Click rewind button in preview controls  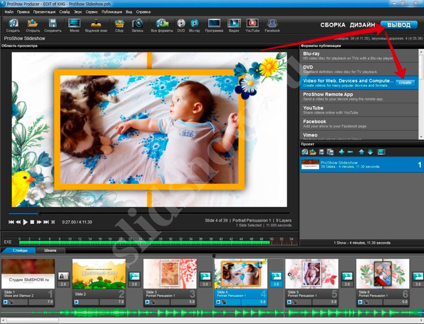(x=18, y=222)
